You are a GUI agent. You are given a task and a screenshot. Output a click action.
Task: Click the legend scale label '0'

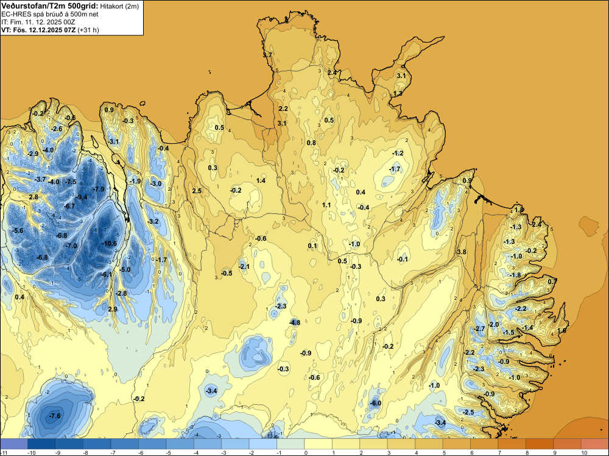[x=306, y=452]
